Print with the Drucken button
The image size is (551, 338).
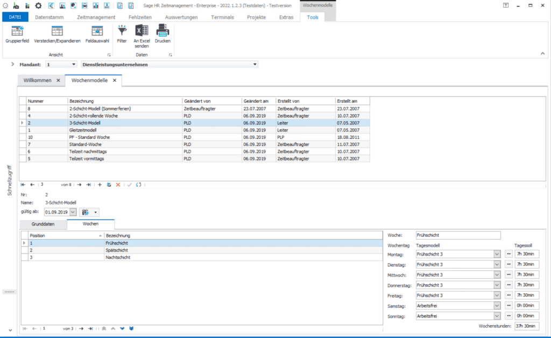tap(163, 34)
